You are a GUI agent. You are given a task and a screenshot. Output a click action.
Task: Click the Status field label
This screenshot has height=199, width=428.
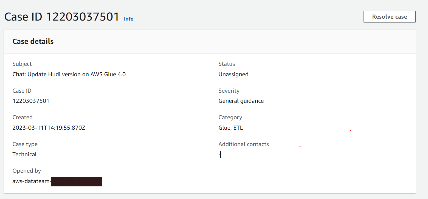pos(227,64)
